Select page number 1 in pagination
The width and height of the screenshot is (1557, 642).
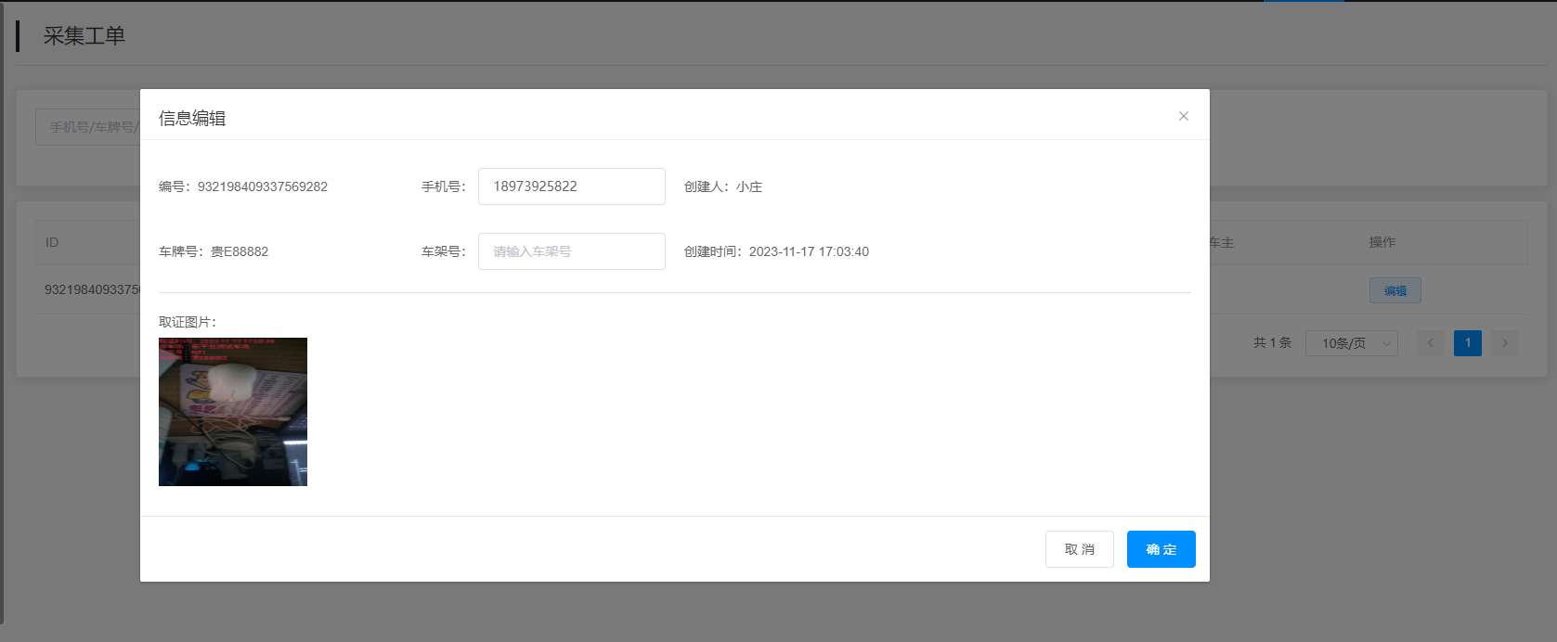[1468, 343]
